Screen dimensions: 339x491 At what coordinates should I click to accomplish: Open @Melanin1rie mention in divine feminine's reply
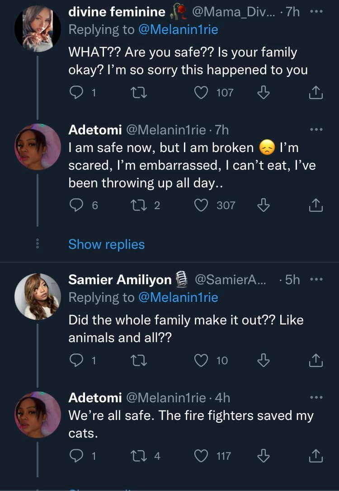pyautogui.click(x=178, y=30)
